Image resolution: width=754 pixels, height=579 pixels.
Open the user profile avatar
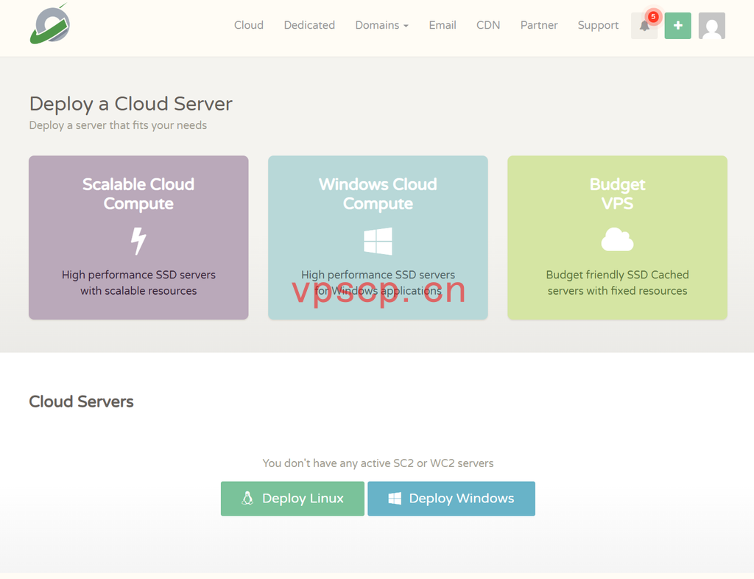712,26
